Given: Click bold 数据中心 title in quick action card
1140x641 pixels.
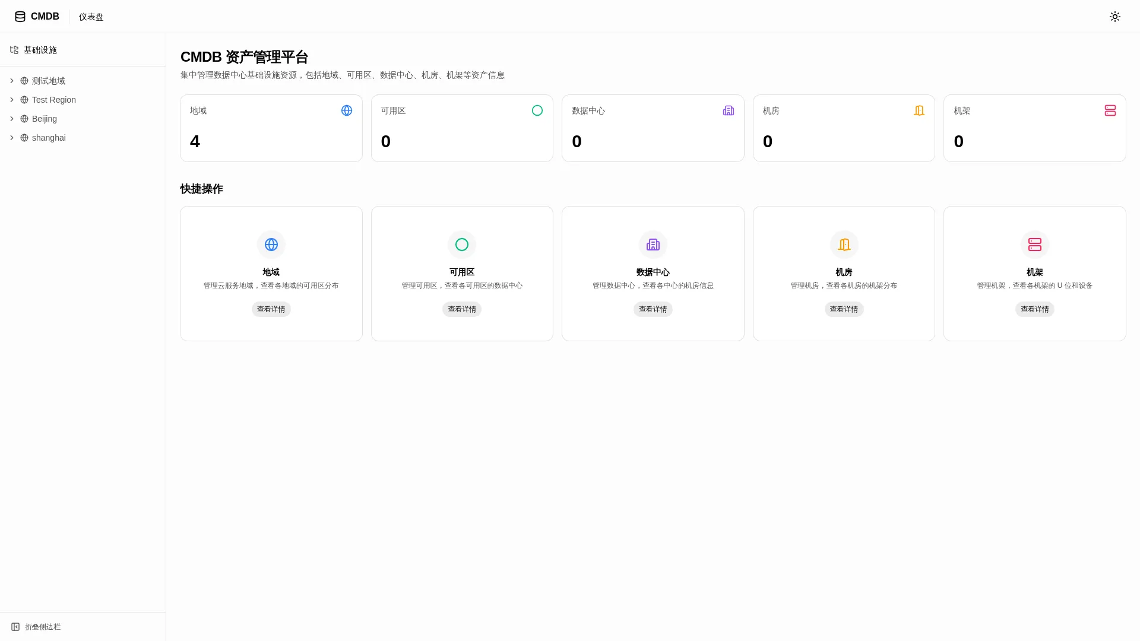Looking at the screenshot, I should click(x=653, y=272).
